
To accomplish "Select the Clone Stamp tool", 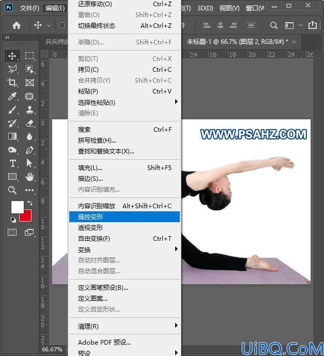I will [x=29, y=110].
